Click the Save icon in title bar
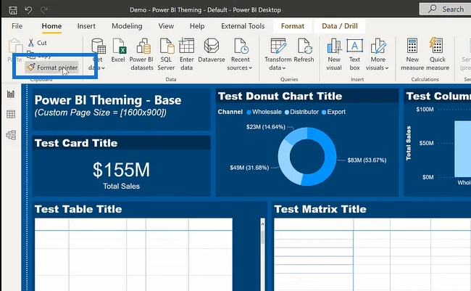 (13, 10)
